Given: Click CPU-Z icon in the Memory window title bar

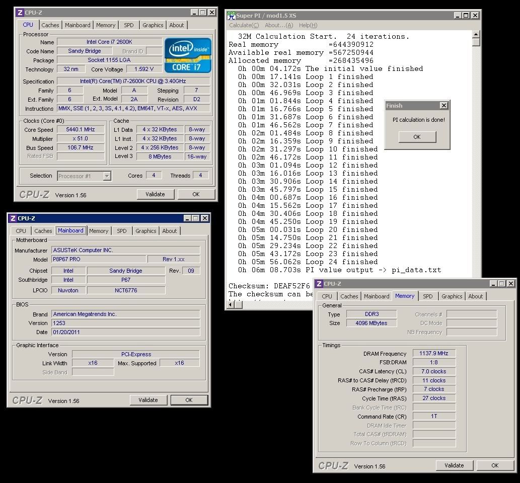Looking at the screenshot, I should 319,284.
